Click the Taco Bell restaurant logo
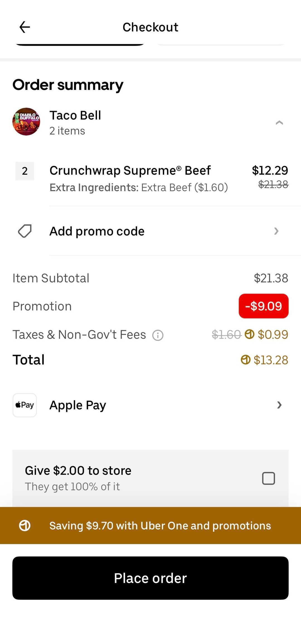Viewport: 301px width, 626px height. pos(26,122)
